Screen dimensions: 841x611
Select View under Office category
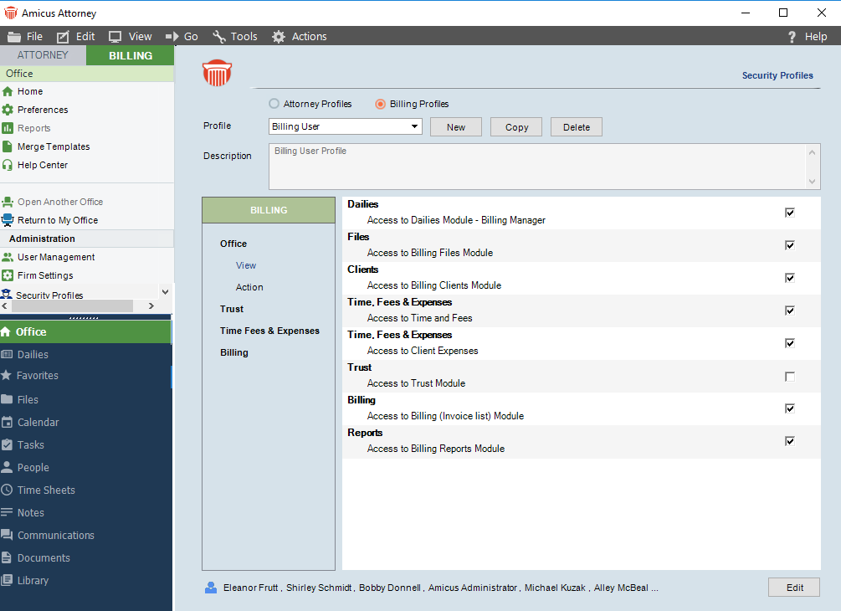246,265
